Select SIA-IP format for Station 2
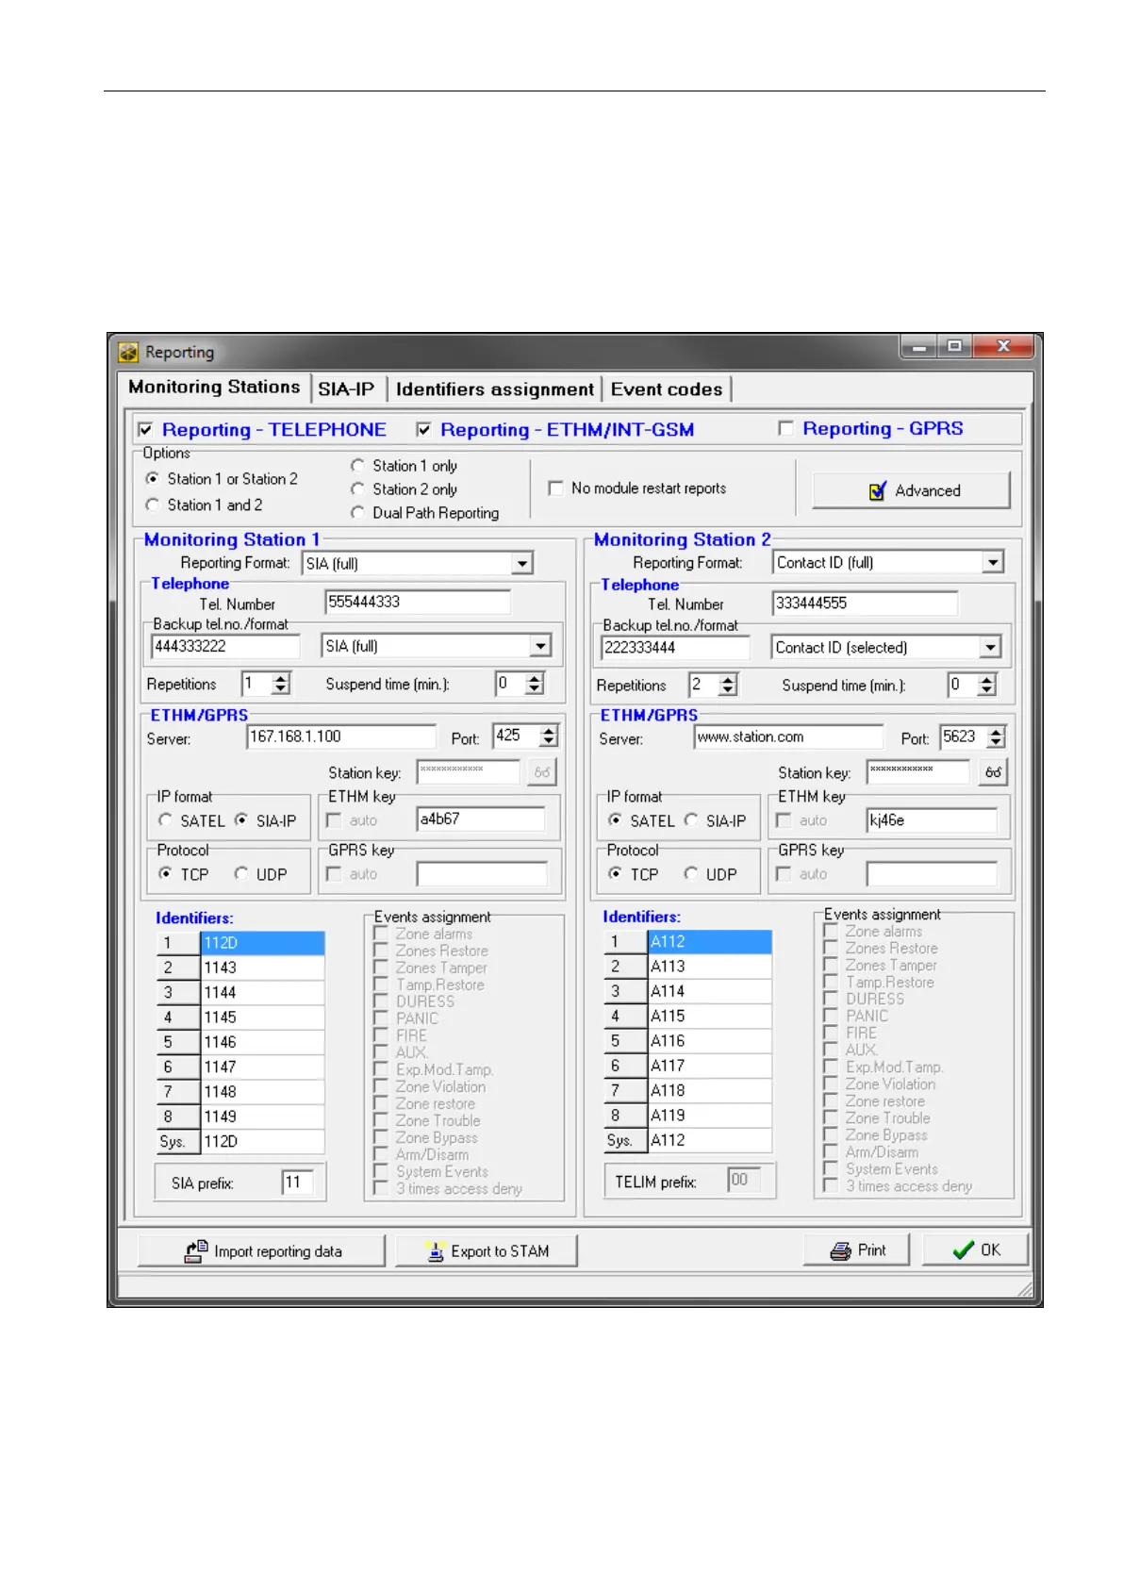 click(x=691, y=820)
